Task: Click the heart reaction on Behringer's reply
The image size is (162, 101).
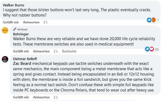Action: [152, 49]
